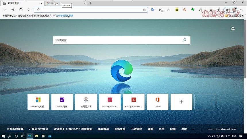Open the 編輯精選 news tab
Image resolution: width=247 pixels, height=139 pixels.
click(x=103, y=129)
